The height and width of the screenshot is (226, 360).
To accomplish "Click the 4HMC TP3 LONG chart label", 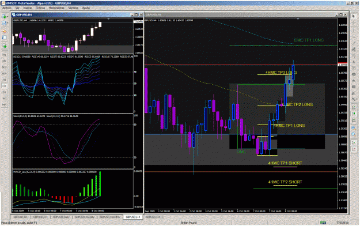I will [x=281, y=73].
